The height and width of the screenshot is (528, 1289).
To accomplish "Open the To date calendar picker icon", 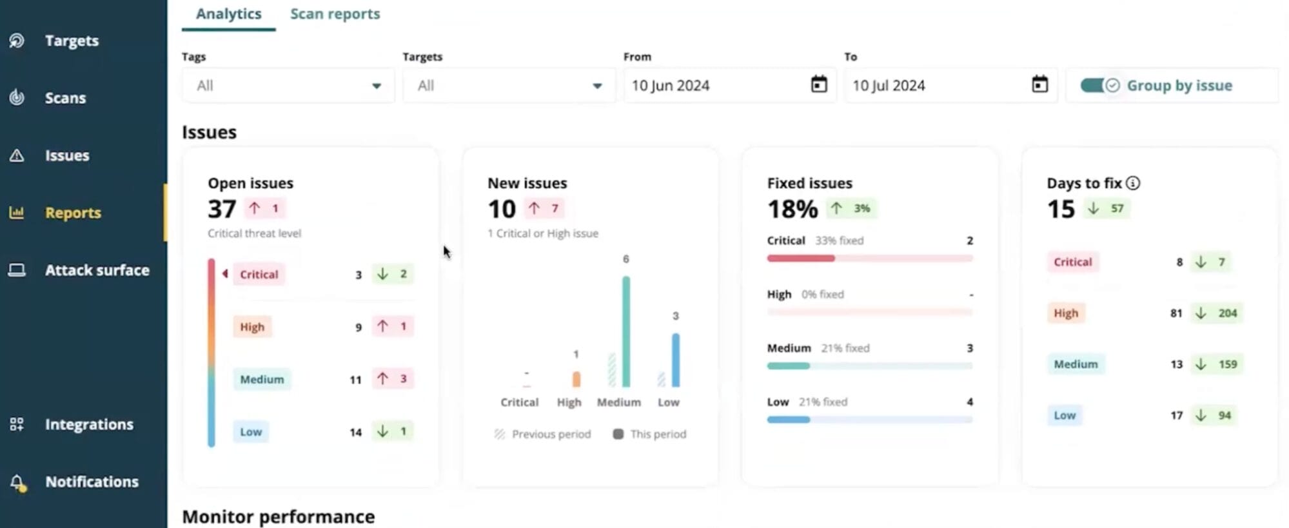I will pos(1039,84).
